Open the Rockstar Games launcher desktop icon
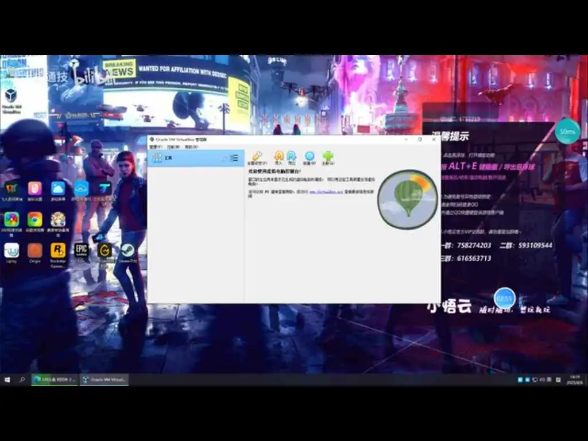The image size is (588, 441). click(58, 254)
